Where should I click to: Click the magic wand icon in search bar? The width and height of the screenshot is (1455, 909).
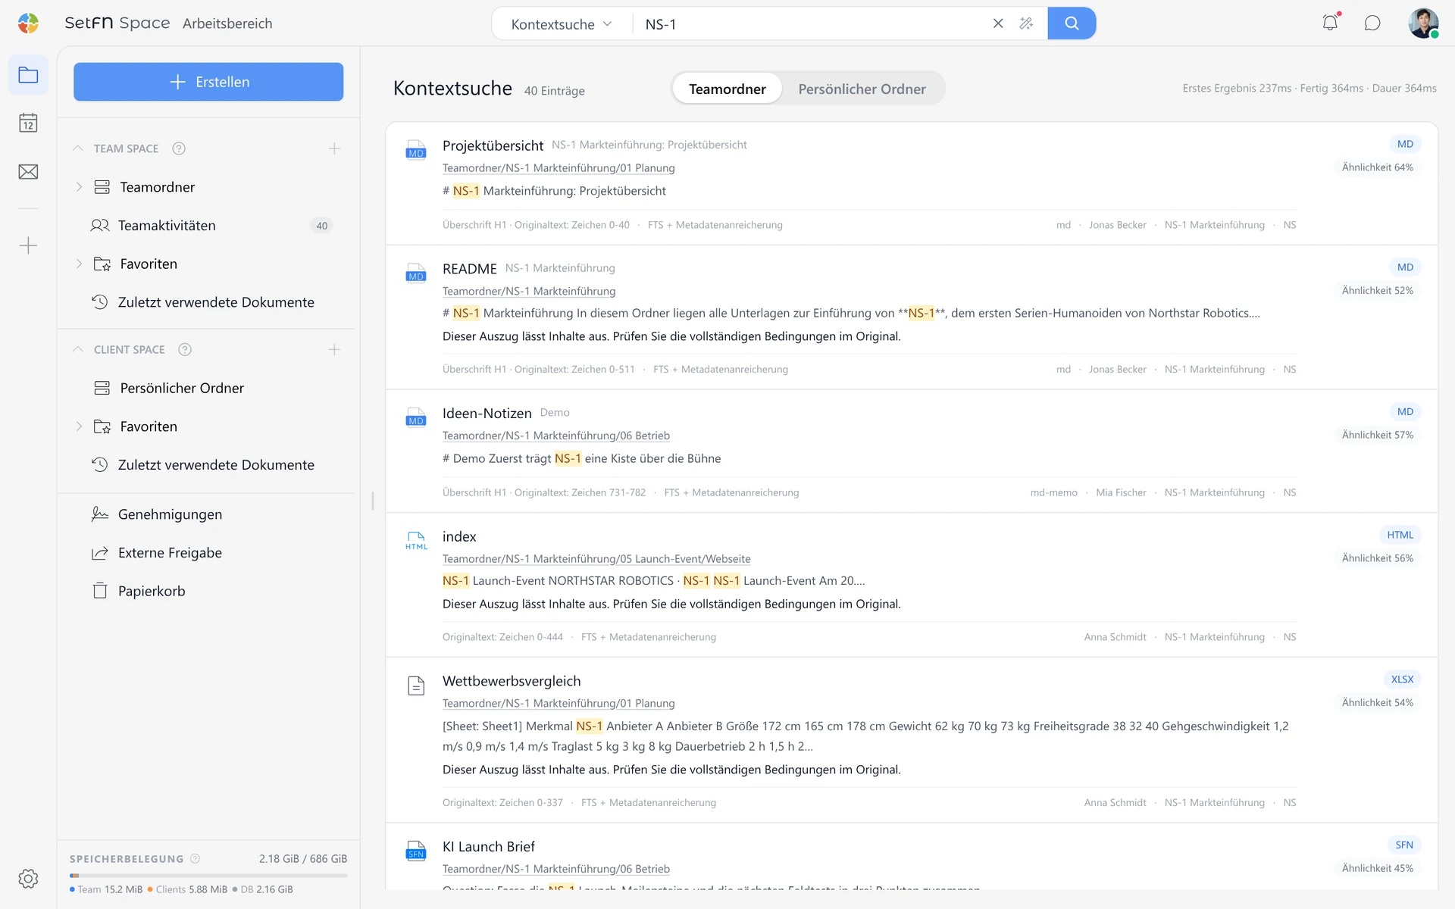(x=1026, y=23)
